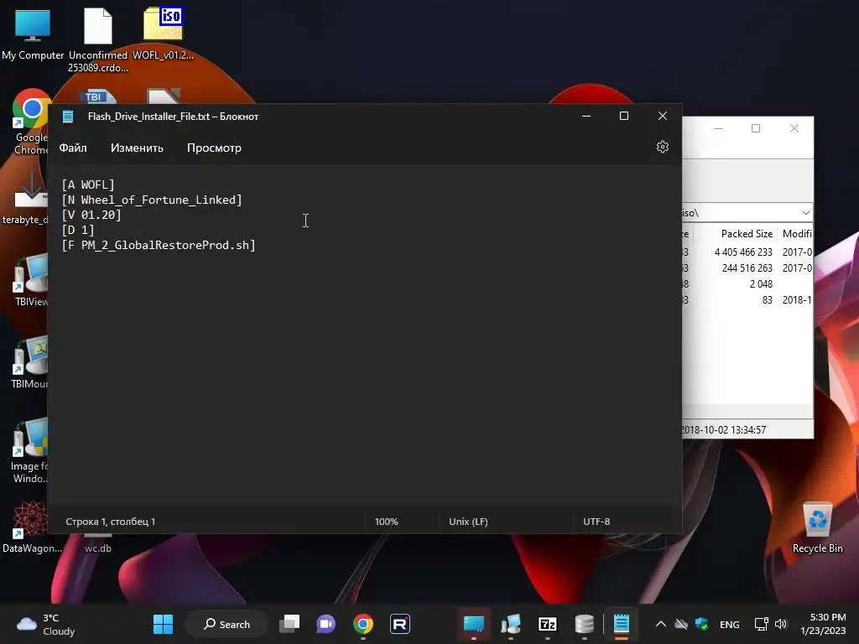
Task: Click the Unix (LF) line ending indicator
Action: 468,522
